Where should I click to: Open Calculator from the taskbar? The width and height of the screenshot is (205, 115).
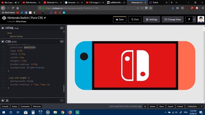point(33,112)
